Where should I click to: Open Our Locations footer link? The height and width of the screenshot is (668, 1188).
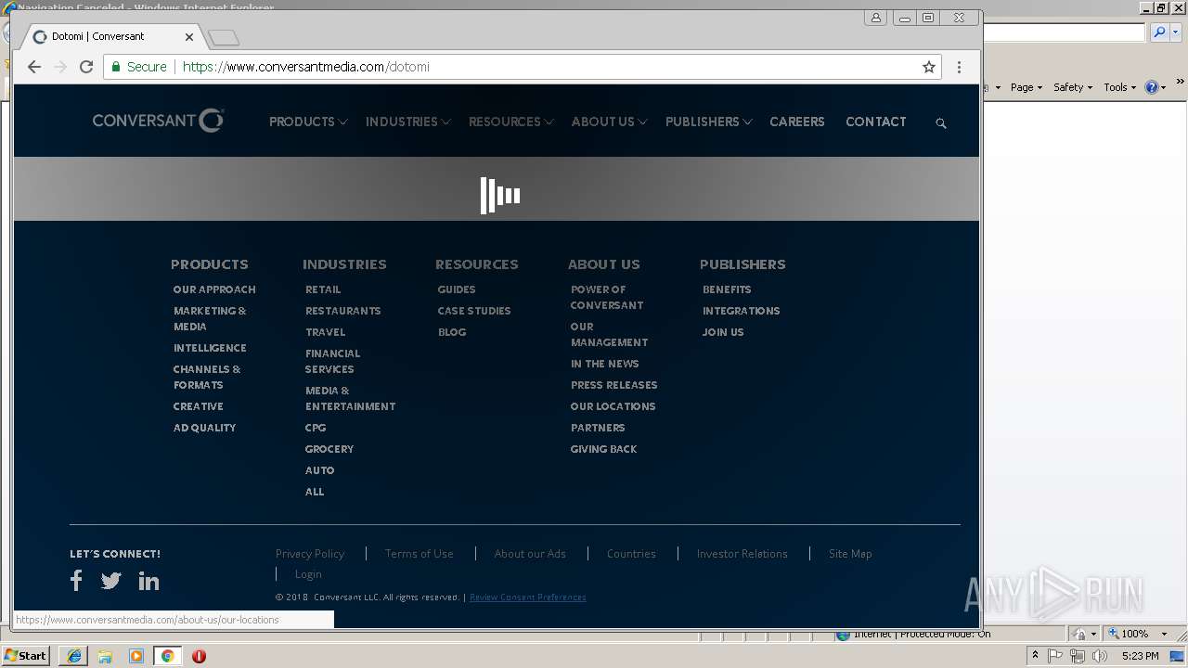613,406
